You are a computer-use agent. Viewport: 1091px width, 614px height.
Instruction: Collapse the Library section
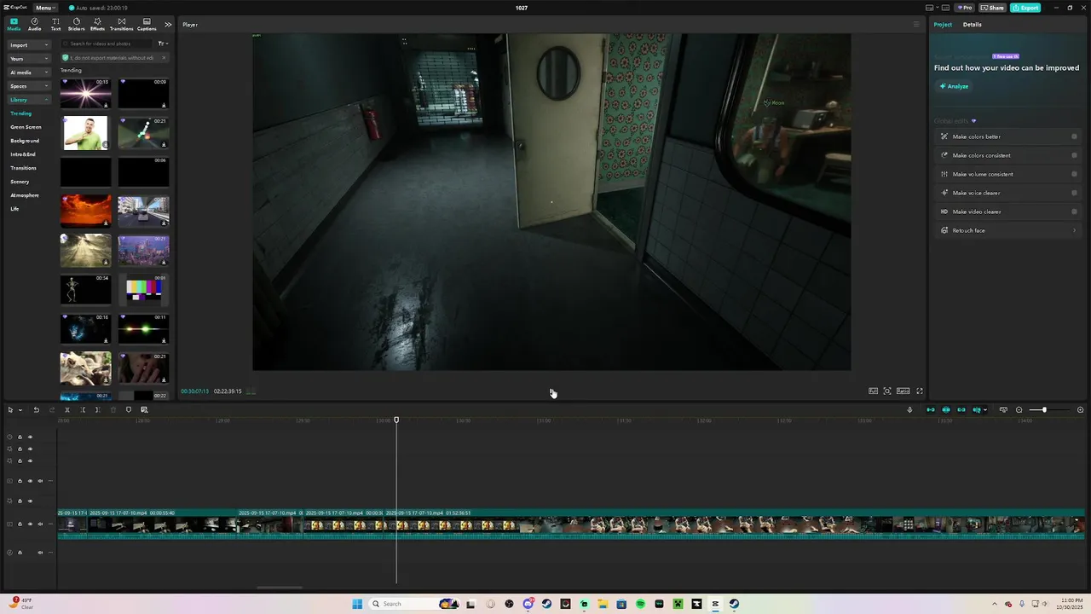click(29, 100)
